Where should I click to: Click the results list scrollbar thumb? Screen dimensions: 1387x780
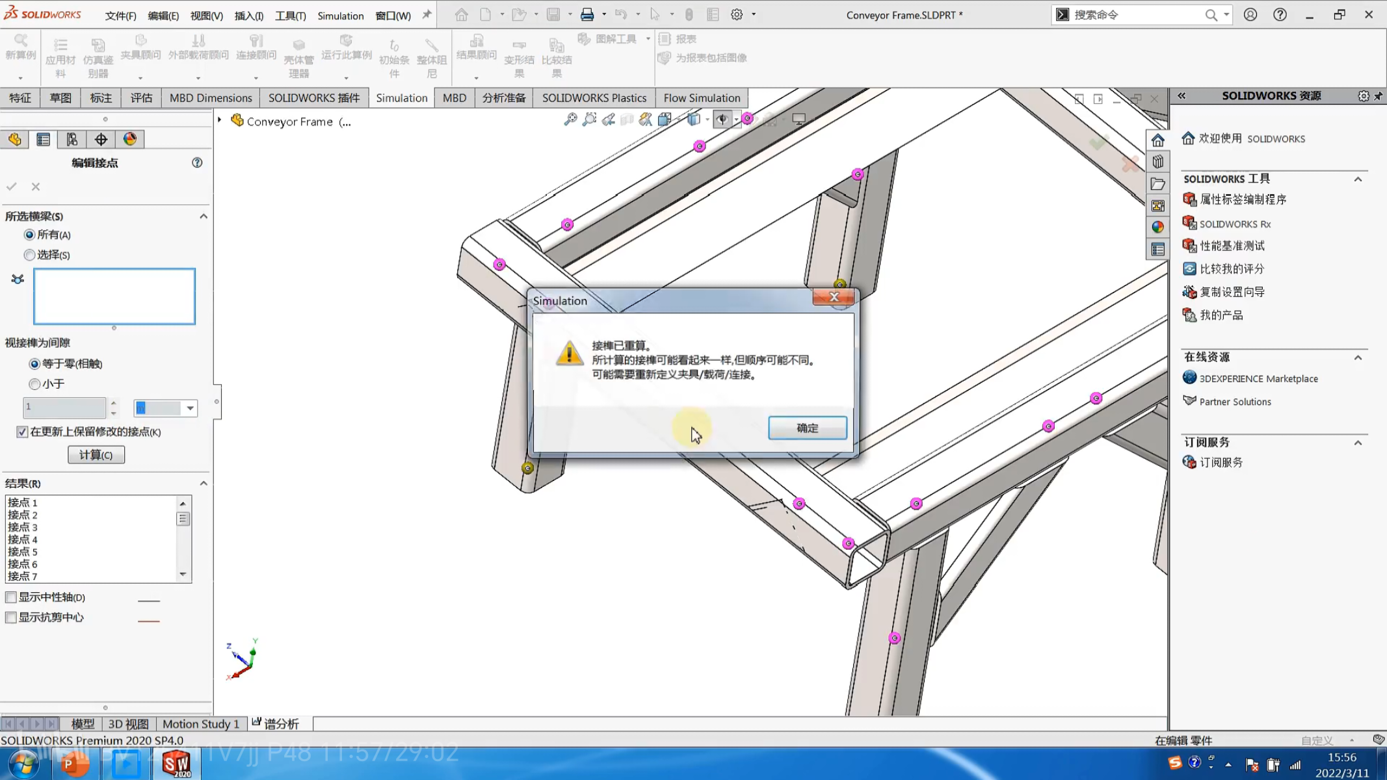tap(183, 519)
